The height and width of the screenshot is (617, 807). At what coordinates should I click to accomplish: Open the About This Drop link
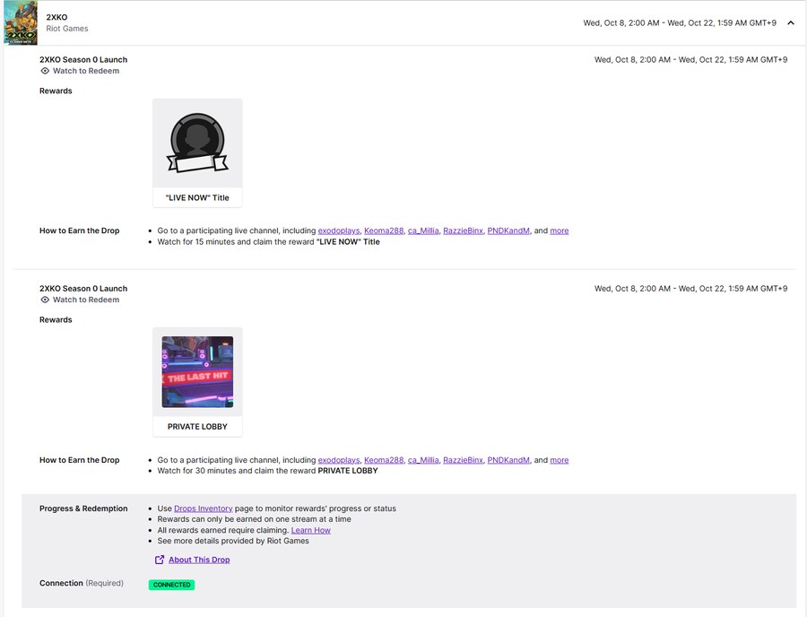199,560
